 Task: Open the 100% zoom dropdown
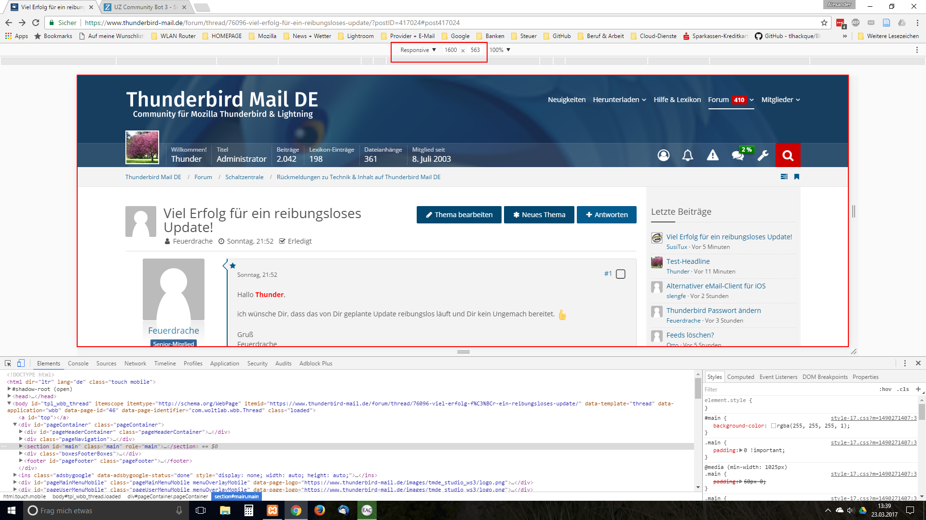pos(500,50)
